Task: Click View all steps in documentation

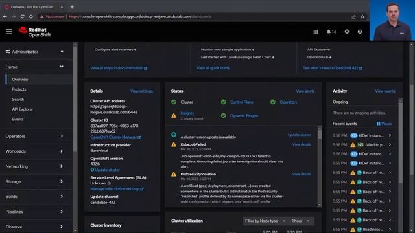Action: point(119,68)
